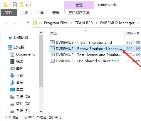The image size is (141, 121).
Task: Click the Pictures landscape icon
Action: (x=12, y=68)
